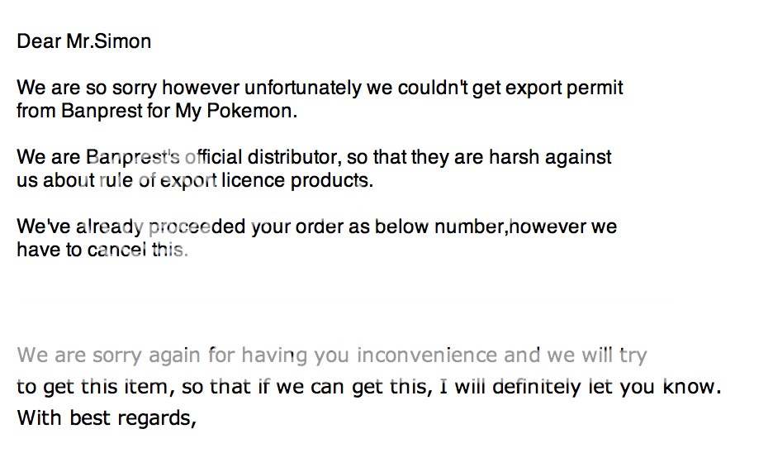Click 'I will definitely let you know.'
This screenshot has width=773, height=453.
point(581,386)
